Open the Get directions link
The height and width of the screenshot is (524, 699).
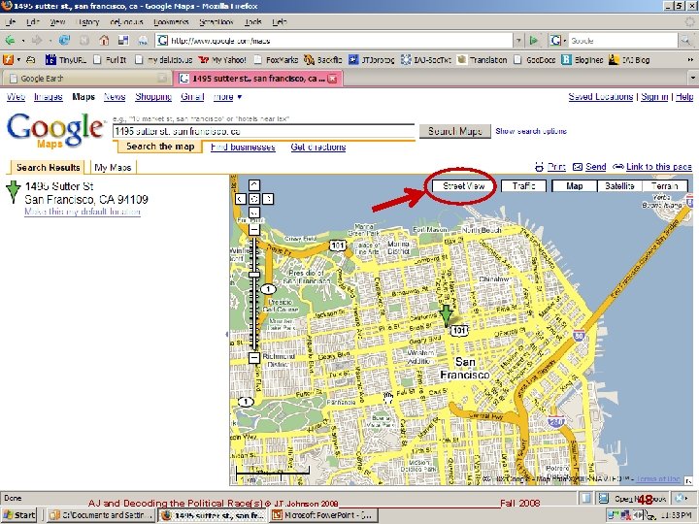pyautogui.click(x=317, y=147)
